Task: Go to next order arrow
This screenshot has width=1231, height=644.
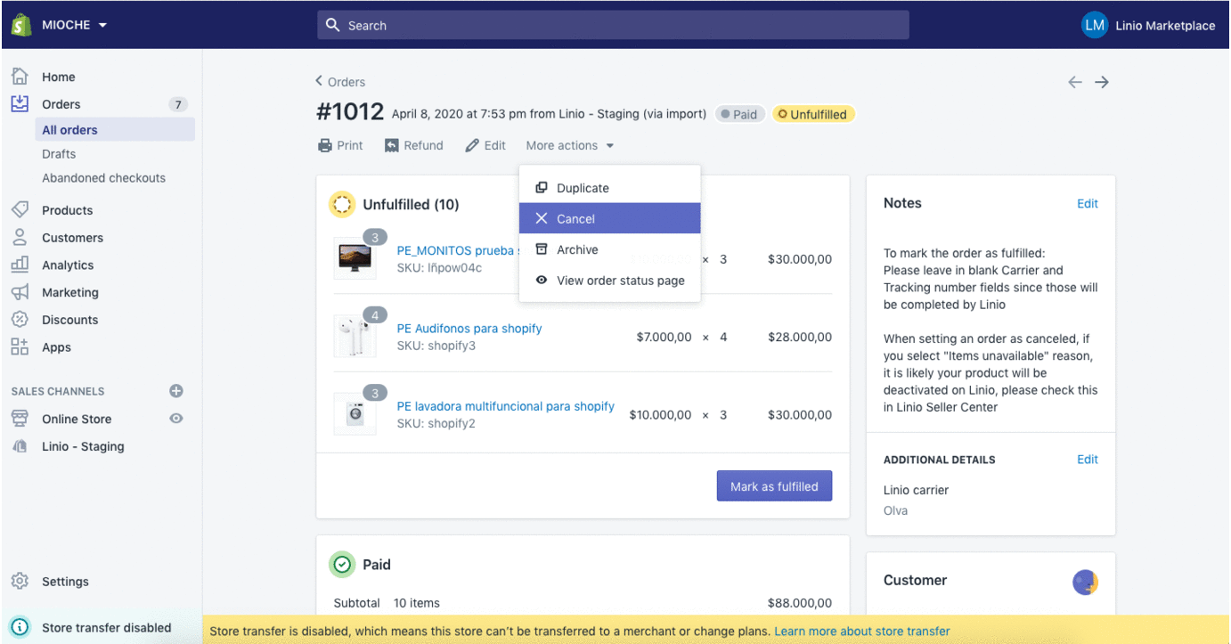Action: 1102,82
